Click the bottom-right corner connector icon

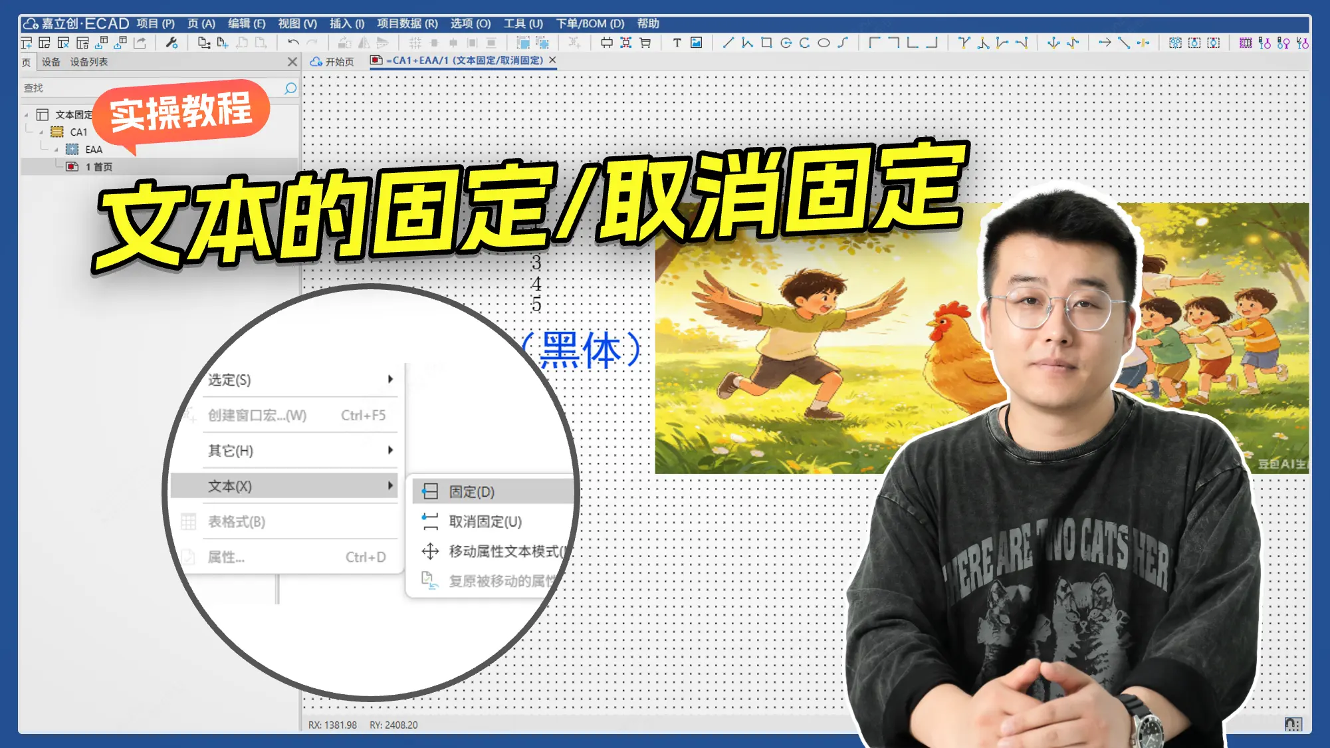[x=932, y=43]
